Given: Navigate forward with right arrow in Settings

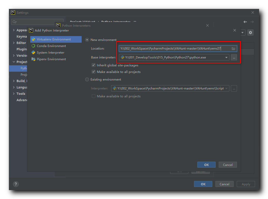Looking at the screenshot, I should (x=252, y=22).
